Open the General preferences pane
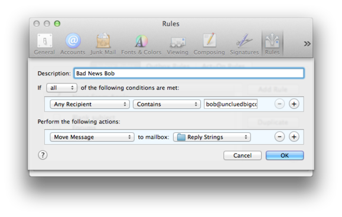Screen dimensions: 342x217 coord(44,44)
